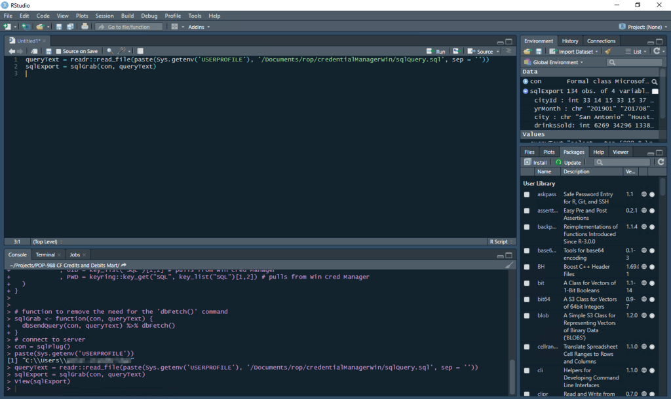Click the print document icon in main toolbar
The image size is (671, 399).
pos(85,27)
